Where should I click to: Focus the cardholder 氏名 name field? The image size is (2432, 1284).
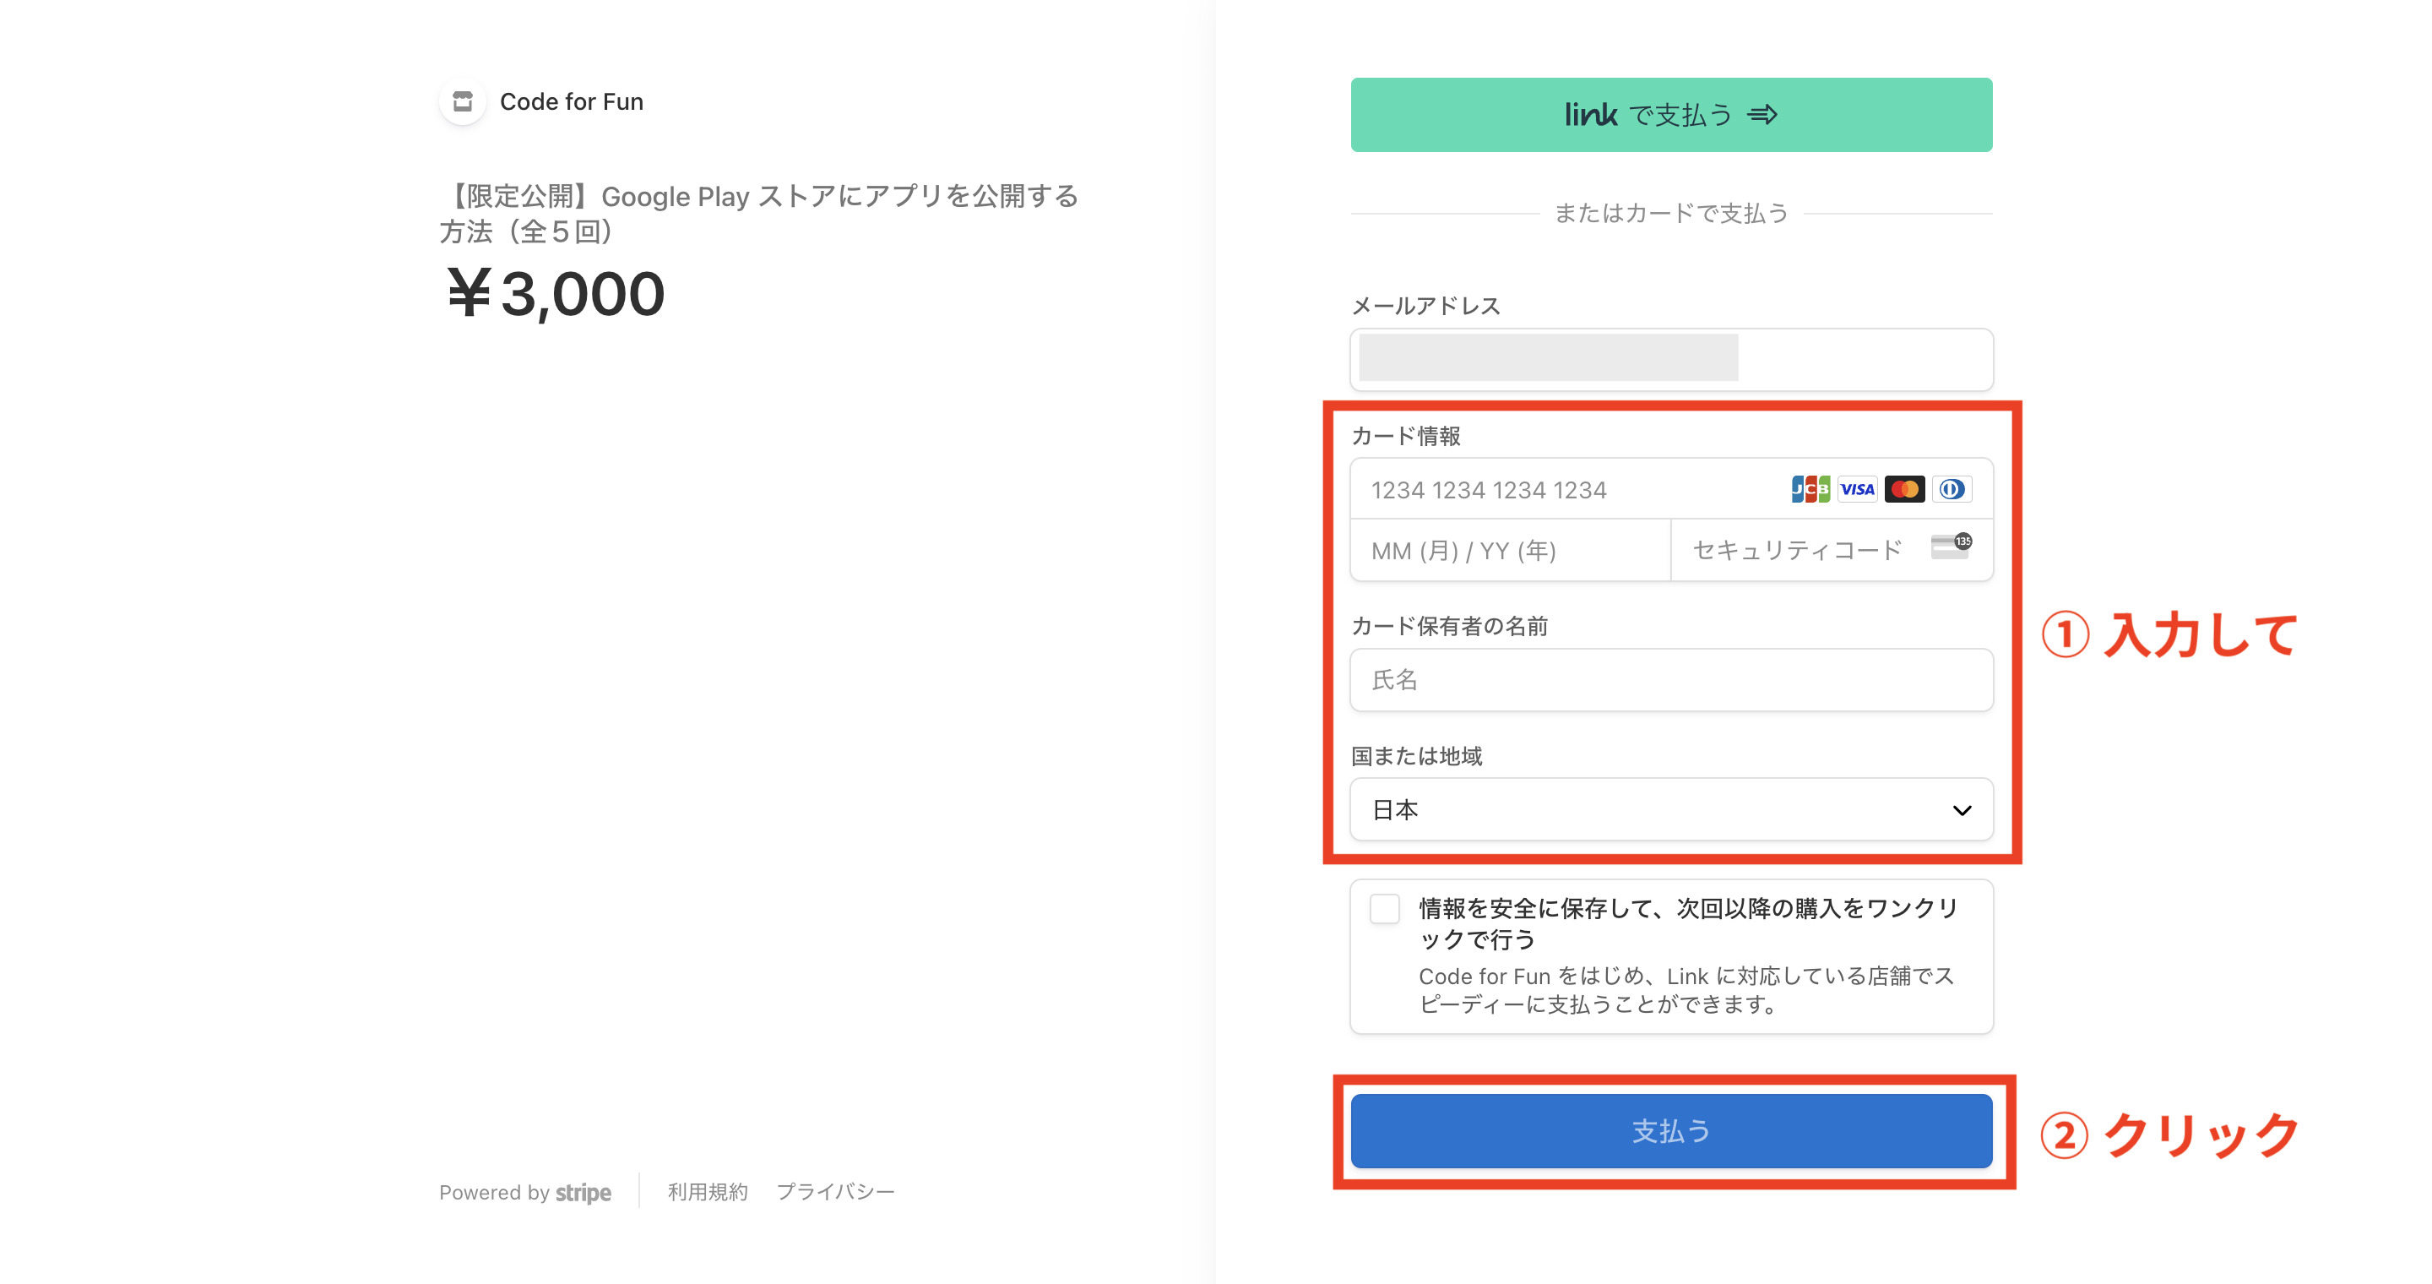(x=1671, y=680)
